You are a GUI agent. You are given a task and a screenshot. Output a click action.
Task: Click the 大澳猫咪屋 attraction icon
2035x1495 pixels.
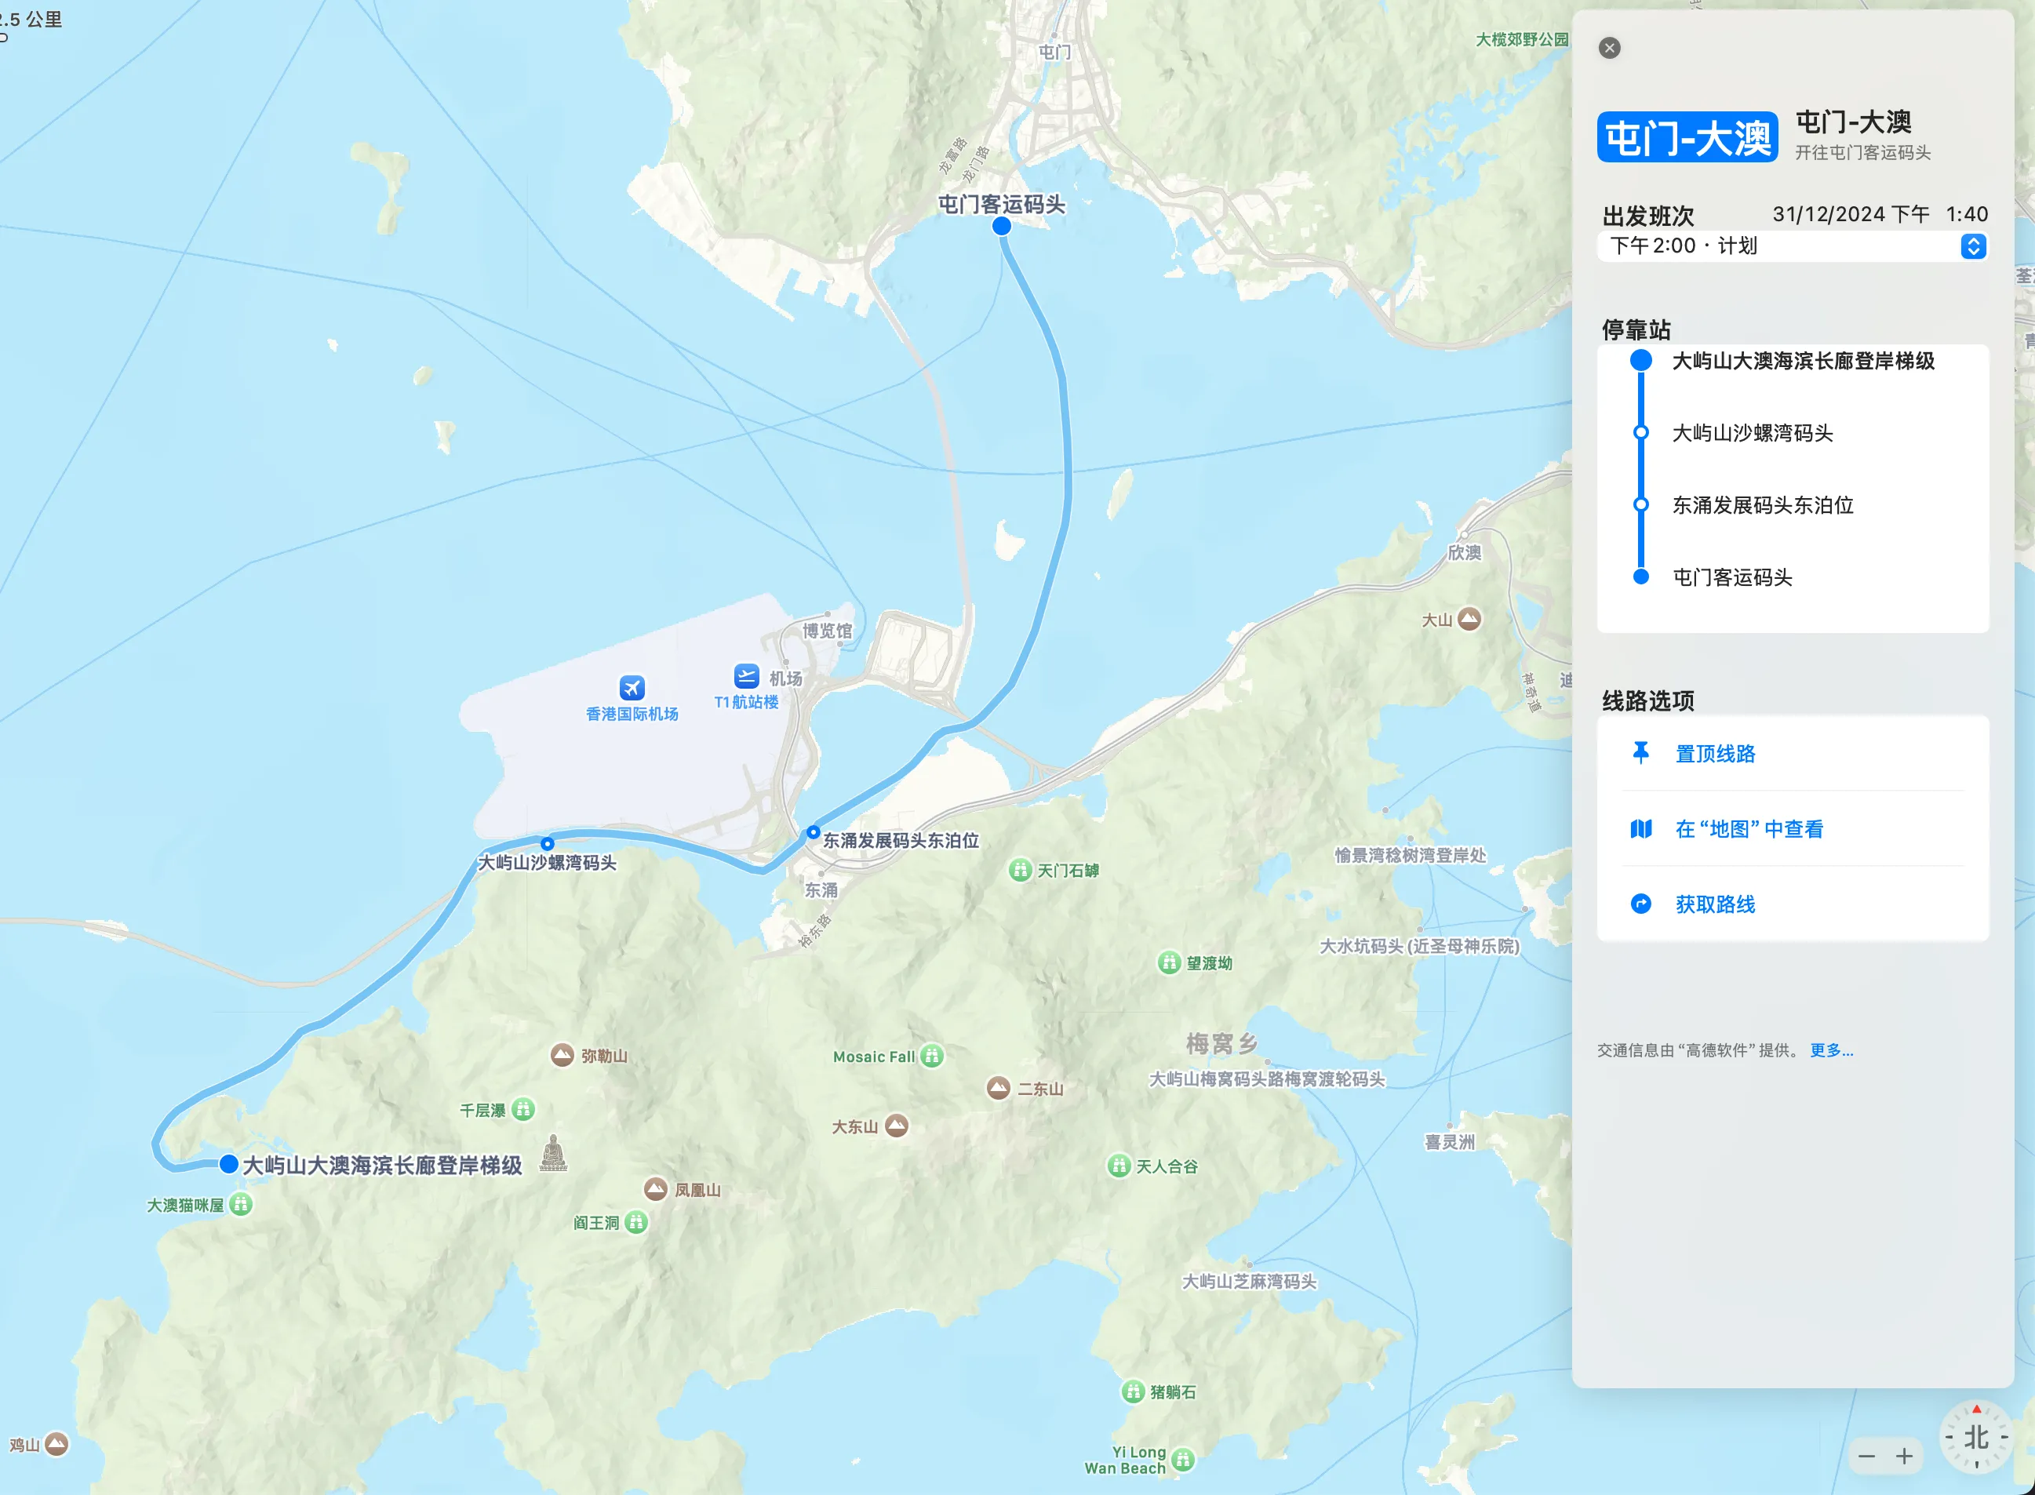(241, 1203)
